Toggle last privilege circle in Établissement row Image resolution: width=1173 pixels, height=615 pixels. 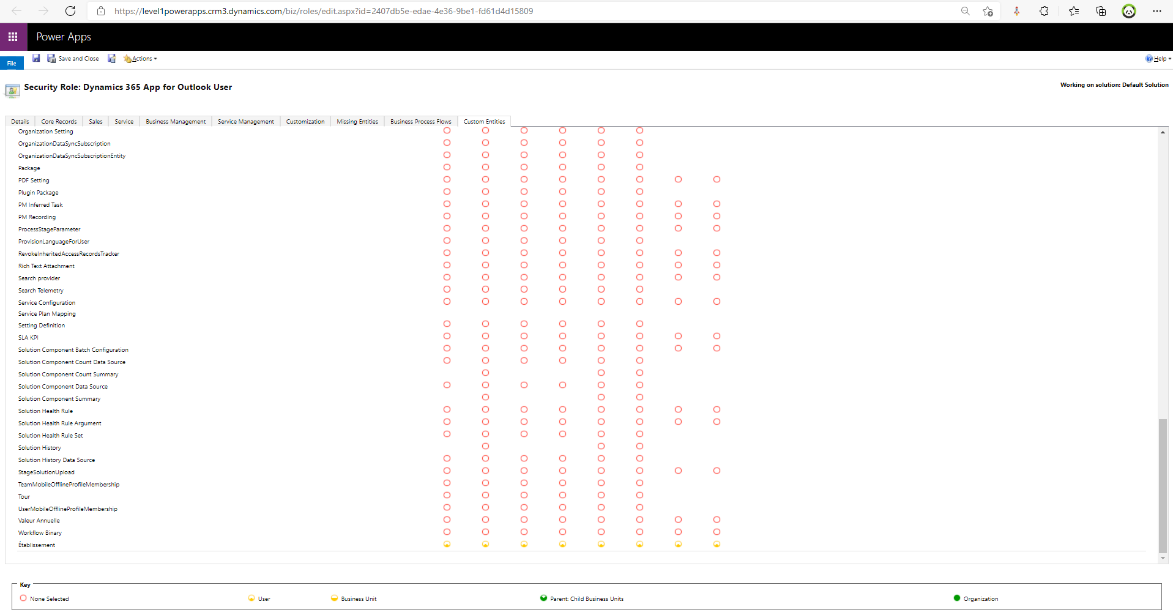click(x=717, y=544)
